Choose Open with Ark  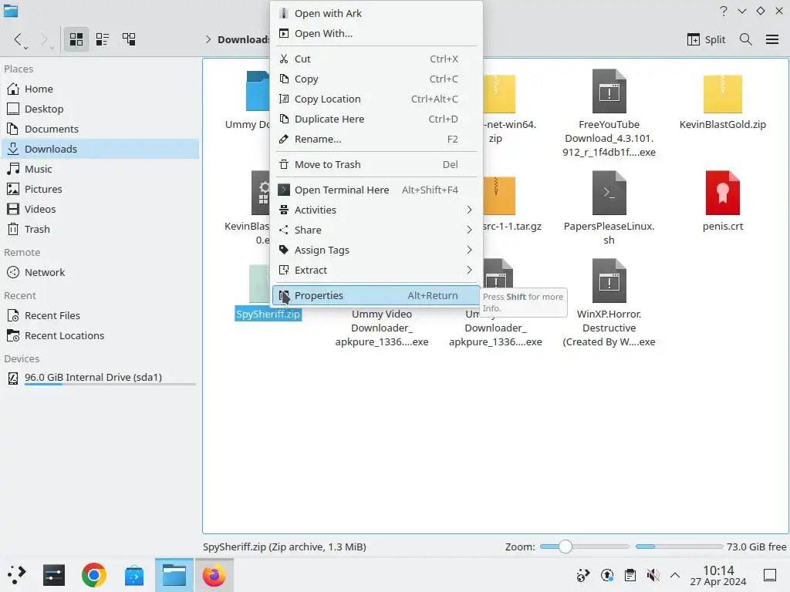(x=376, y=14)
